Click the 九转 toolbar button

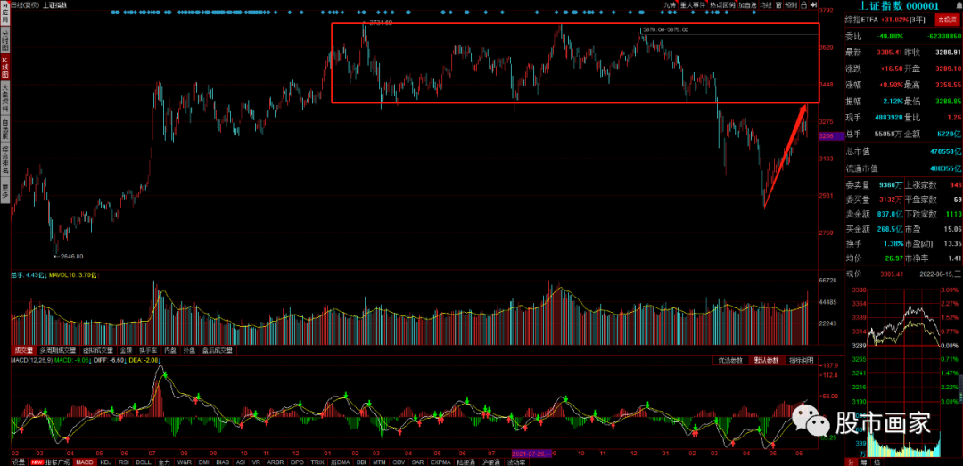(x=670, y=5)
